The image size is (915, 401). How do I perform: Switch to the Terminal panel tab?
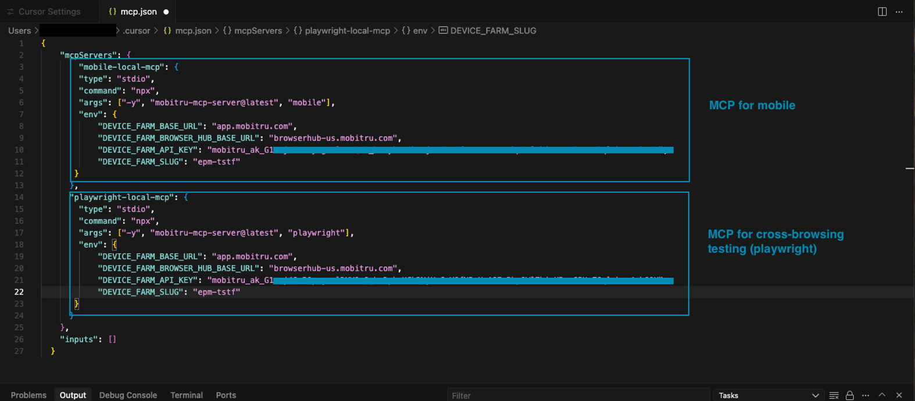[186, 395]
